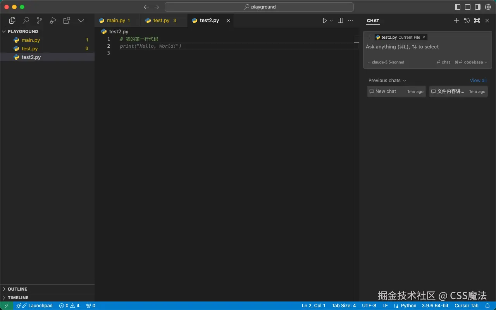This screenshot has height=310, width=496.
Task: Run the Python file with play button
Action: (x=325, y=21)
